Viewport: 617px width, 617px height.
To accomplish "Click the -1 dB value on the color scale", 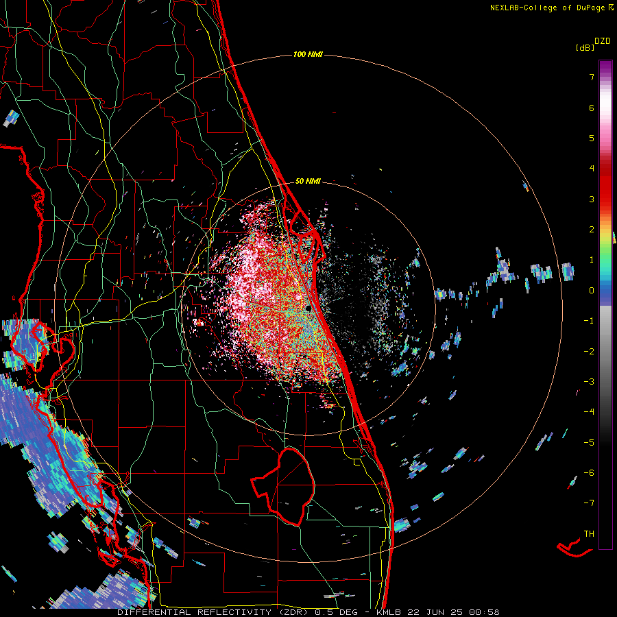I will pyautogui.click(x=589, y=321).
